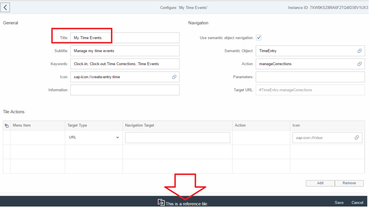Click the Icon column header in table

point(327,125)
